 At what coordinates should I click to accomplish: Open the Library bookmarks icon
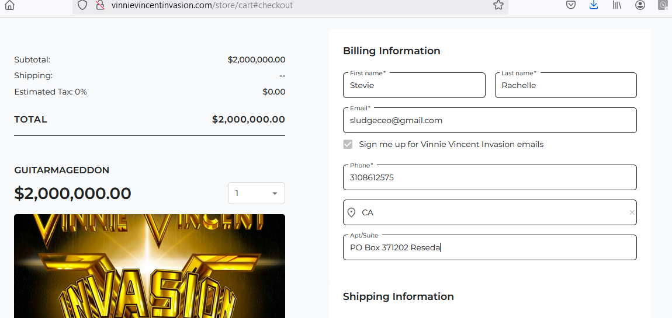point(616,5)
